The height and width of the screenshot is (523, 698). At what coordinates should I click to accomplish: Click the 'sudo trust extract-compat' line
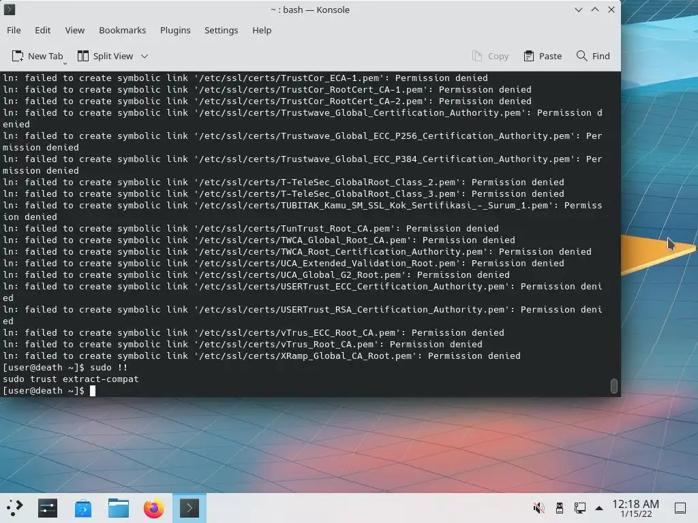pos(71,379)
